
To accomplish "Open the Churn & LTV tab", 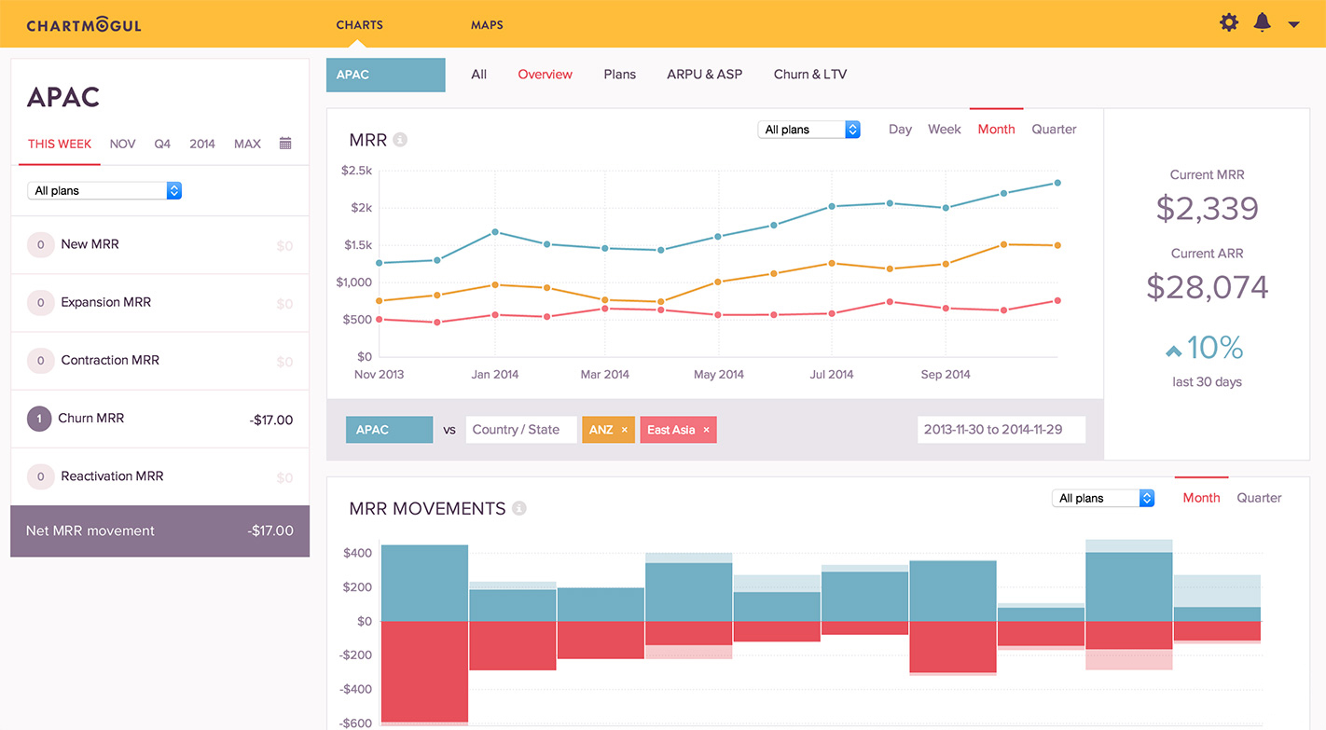I will 809,75.
